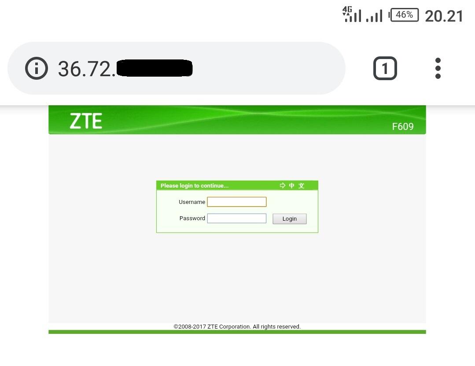
Task: Click the blacked-out portion of the URL
Action: point(155,68)
